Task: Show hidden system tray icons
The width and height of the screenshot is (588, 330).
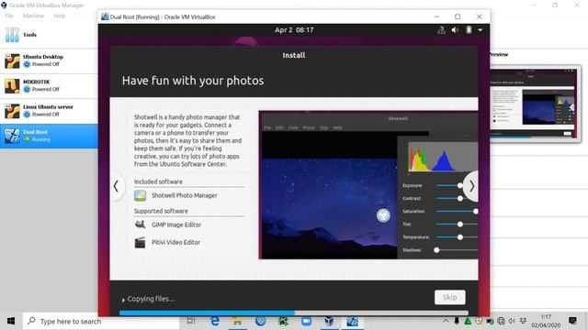Action: (446, 321)
